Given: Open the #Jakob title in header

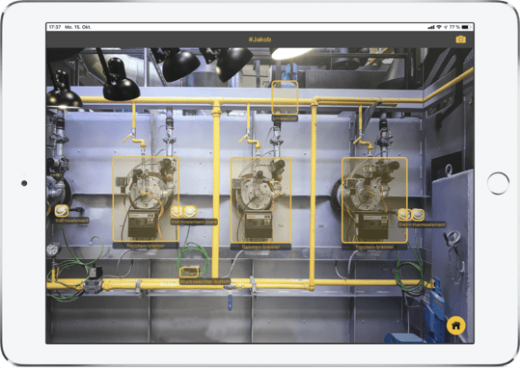Looking at the screenshot, I should click(260, 39).
